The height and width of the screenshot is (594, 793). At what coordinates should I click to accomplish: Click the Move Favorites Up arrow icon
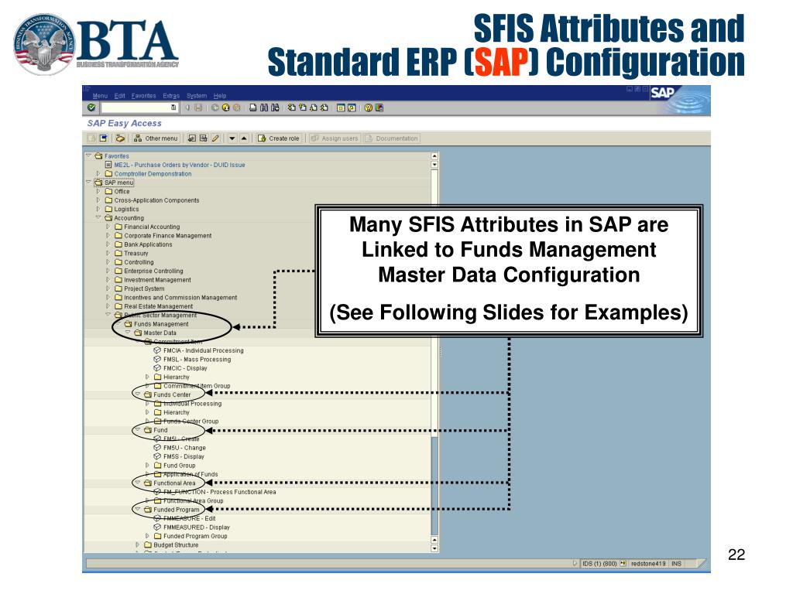(244, 138)
